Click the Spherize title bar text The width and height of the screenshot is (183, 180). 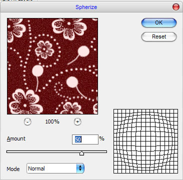point(86,7)
